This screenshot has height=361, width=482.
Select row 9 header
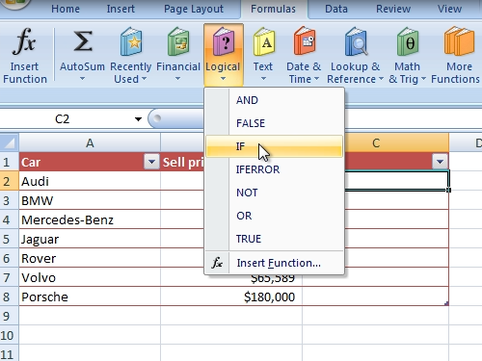click(x=10, y=316)
